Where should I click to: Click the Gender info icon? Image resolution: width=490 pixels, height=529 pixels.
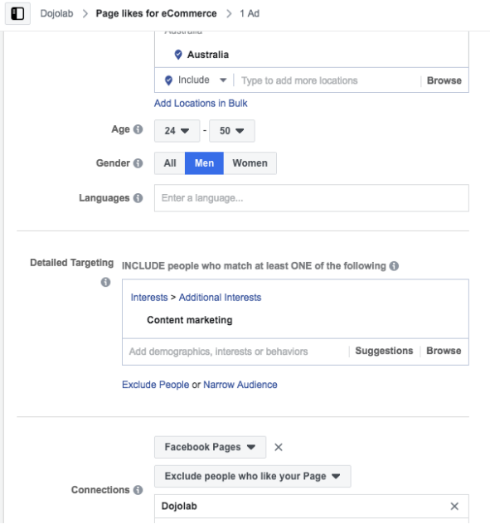[x=138, y=163]
